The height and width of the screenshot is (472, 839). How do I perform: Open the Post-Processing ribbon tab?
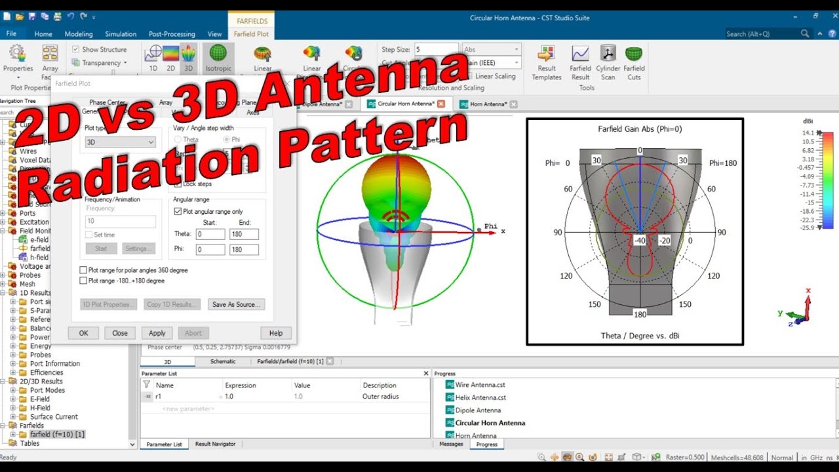pos(172,34)
